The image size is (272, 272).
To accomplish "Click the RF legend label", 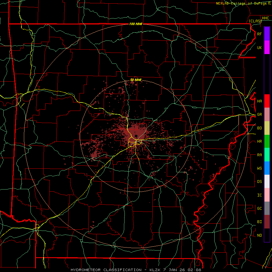I will click(x=259, y=34).
